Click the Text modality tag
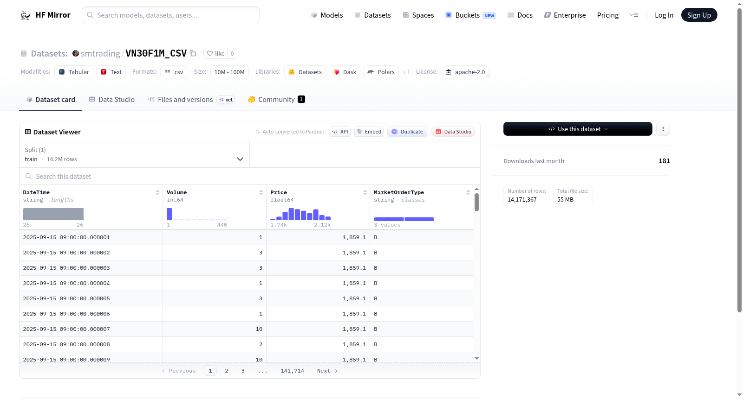The image size is (743, 399). [111, 72]
